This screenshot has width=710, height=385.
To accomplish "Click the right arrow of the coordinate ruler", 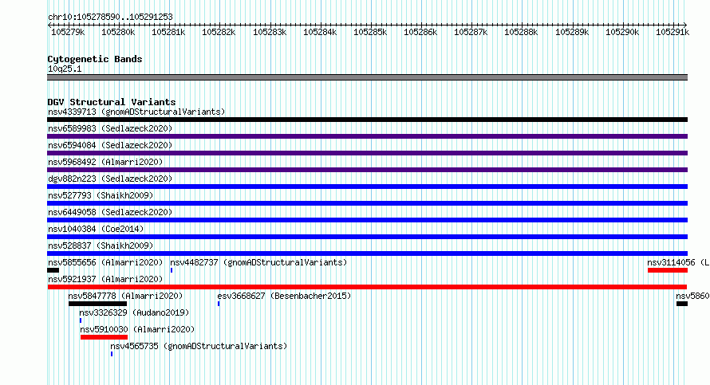I will (685, 25).
